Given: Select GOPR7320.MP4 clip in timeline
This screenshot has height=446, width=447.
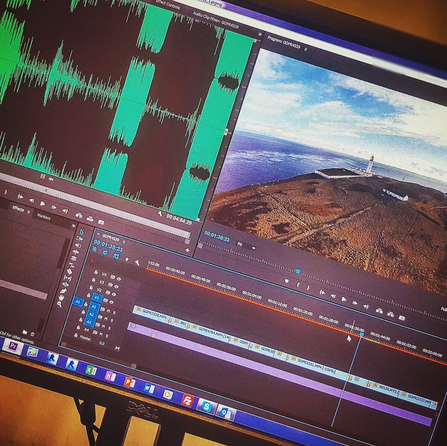Looking at the screenshot, I should tap(151, 315).
